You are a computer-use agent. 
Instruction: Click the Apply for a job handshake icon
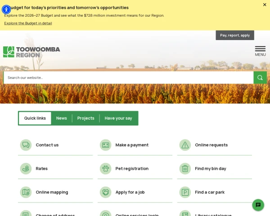(106, 192)
